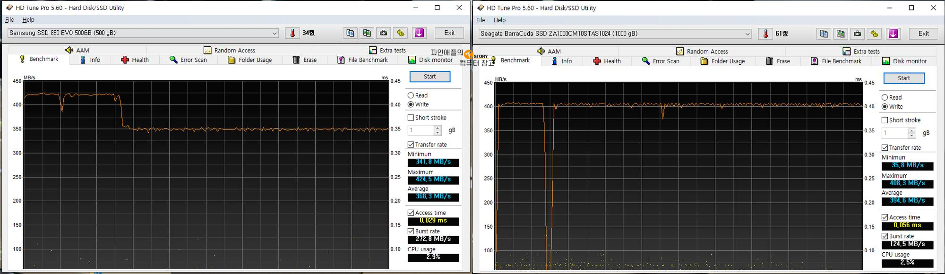Open AAM tab in Seagate window
Image resolution: width=945 pixels, height=274 pixels.
549,51
